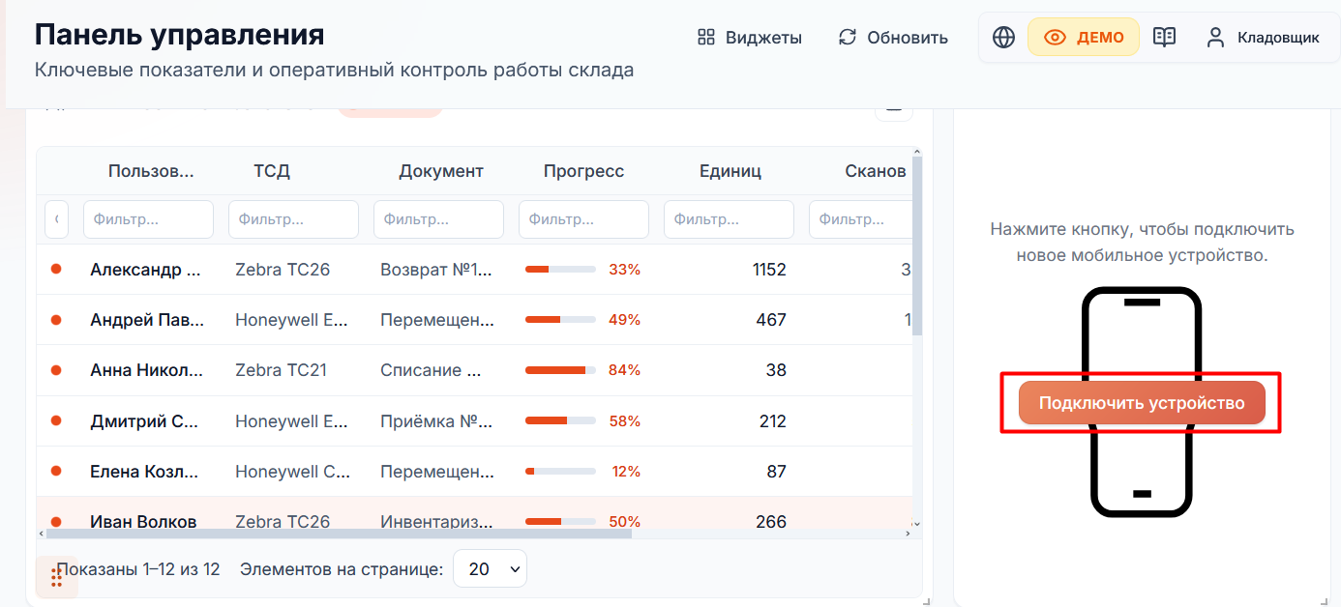Select the Иван Волков user row
The image size is (1341, 607).
click(x=474, y=513)
